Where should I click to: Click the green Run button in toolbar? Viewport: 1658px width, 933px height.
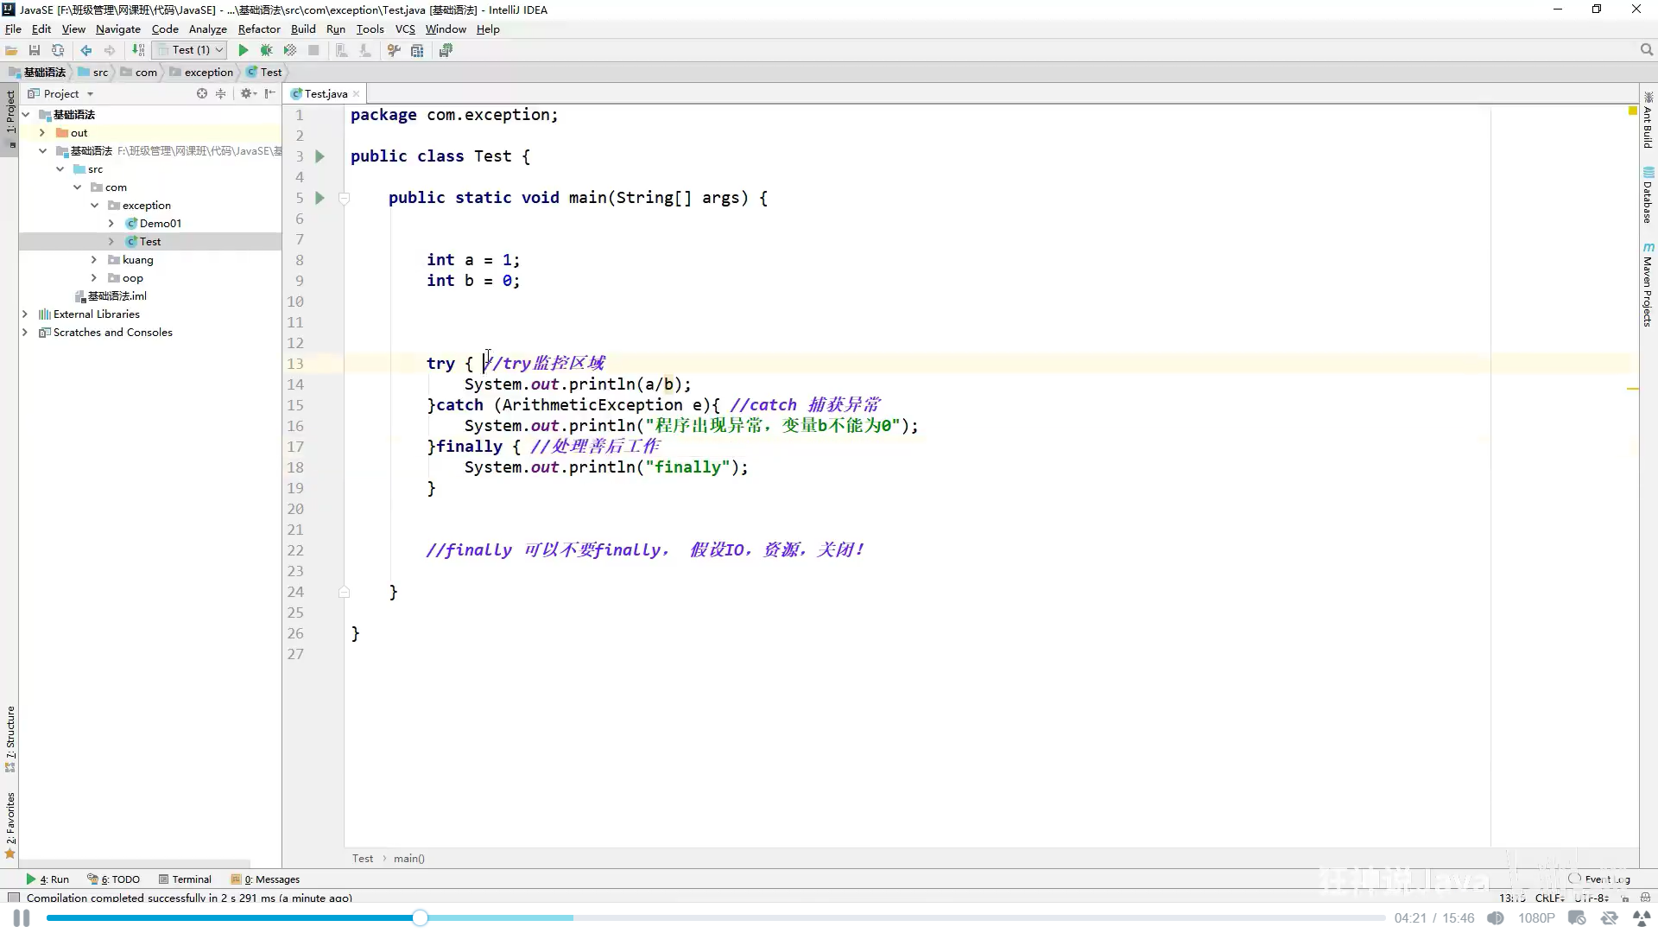click(244, 50)
